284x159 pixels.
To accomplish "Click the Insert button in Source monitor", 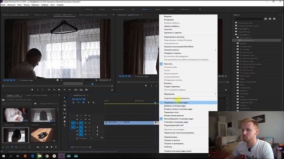I will [x=76, y=90].
